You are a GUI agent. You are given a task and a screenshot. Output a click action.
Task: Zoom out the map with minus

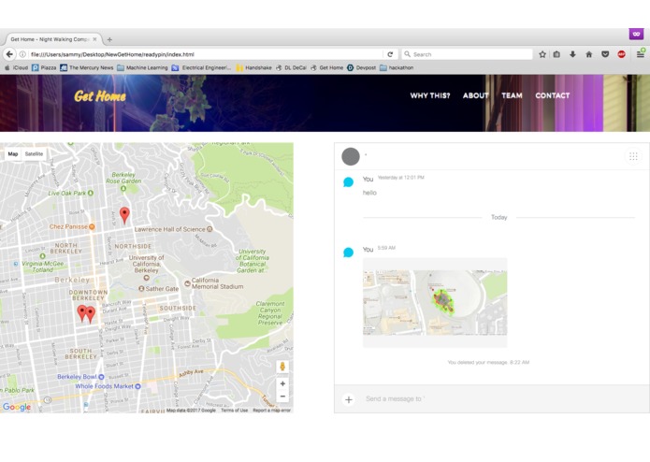282,397
